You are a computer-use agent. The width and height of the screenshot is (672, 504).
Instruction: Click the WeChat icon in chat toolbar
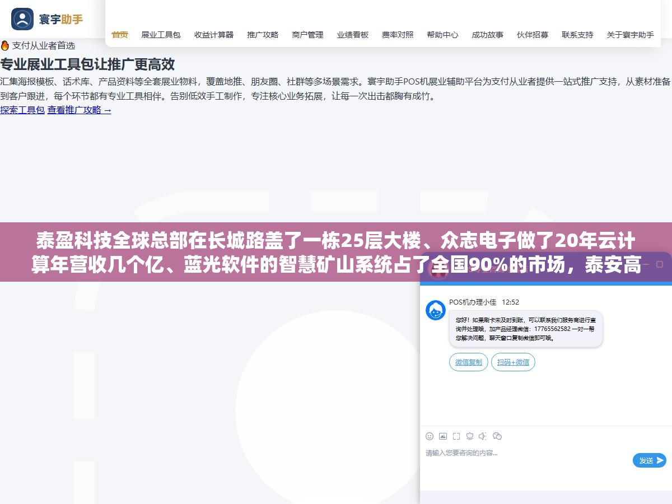pos(497,436)
